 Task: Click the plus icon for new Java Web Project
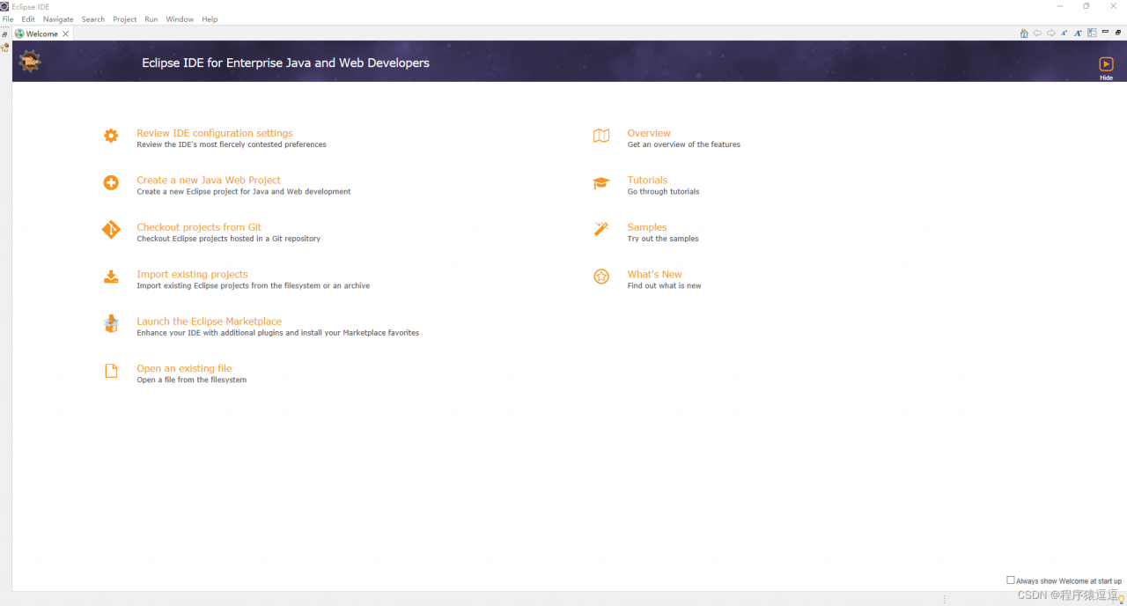[111, 183]
